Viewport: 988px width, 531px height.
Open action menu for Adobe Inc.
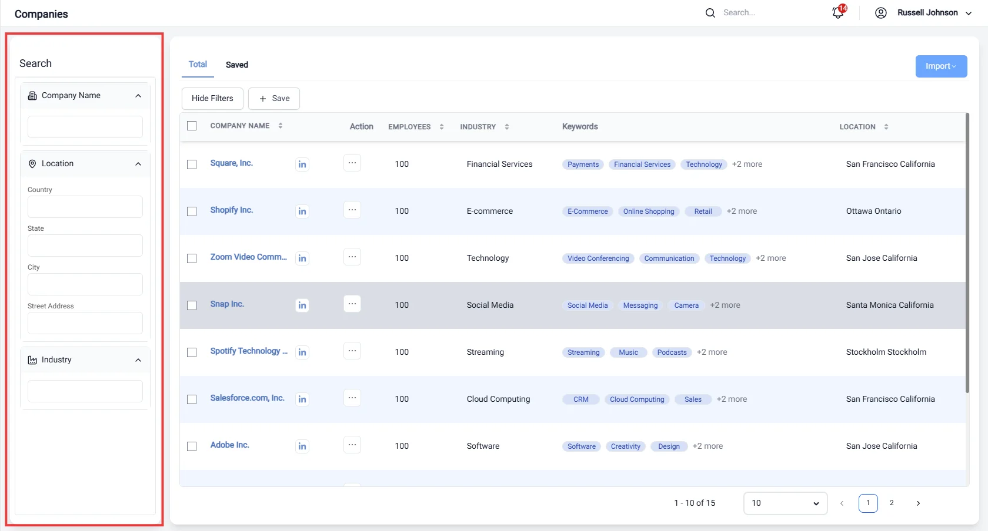[x=352, y=445]
